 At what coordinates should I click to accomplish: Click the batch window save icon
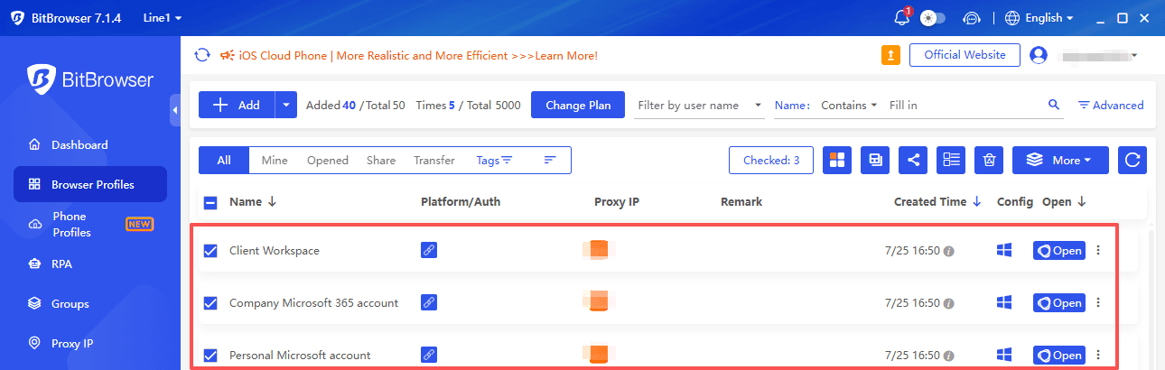click(876, 161)
